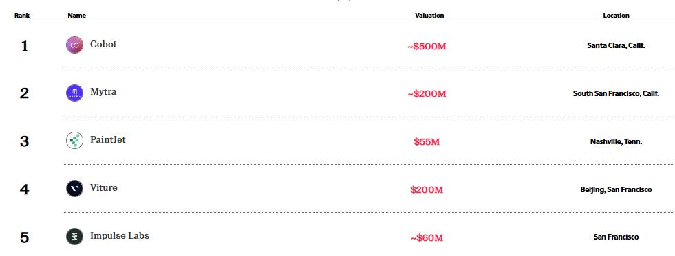Sort by the Rank column header

(x=22, y=16)
